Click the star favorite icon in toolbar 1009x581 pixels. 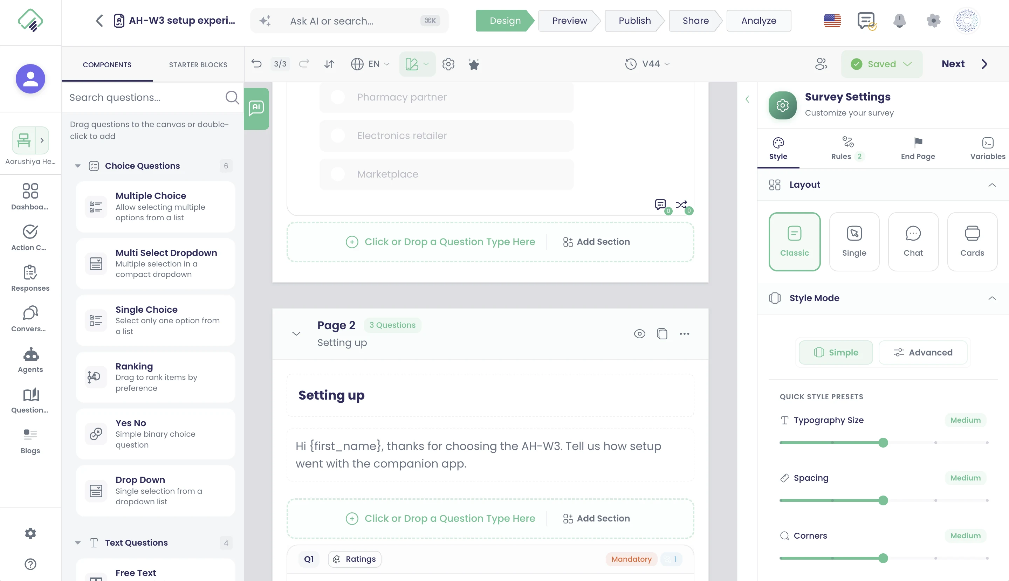coord(474,64)
